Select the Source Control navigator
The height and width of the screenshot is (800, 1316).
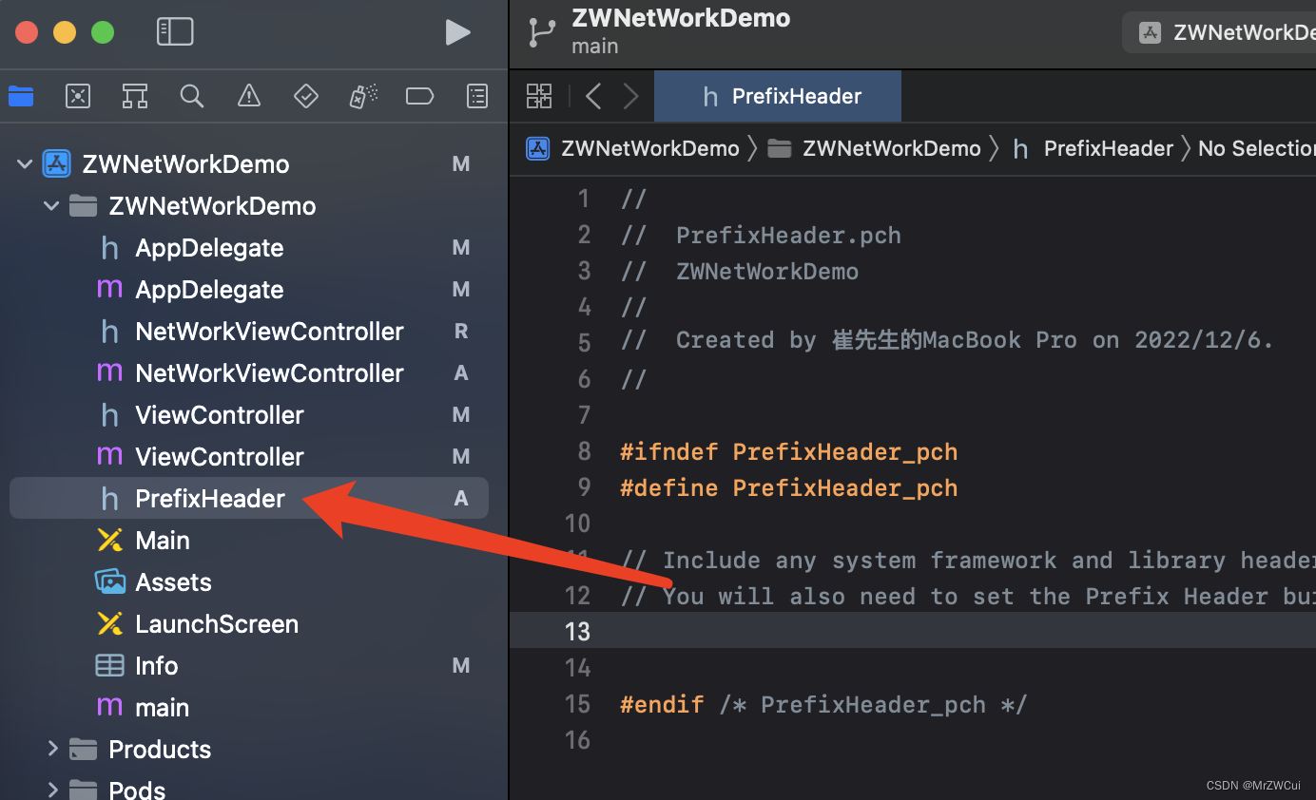pyautogui.click(x=78, y=95)
